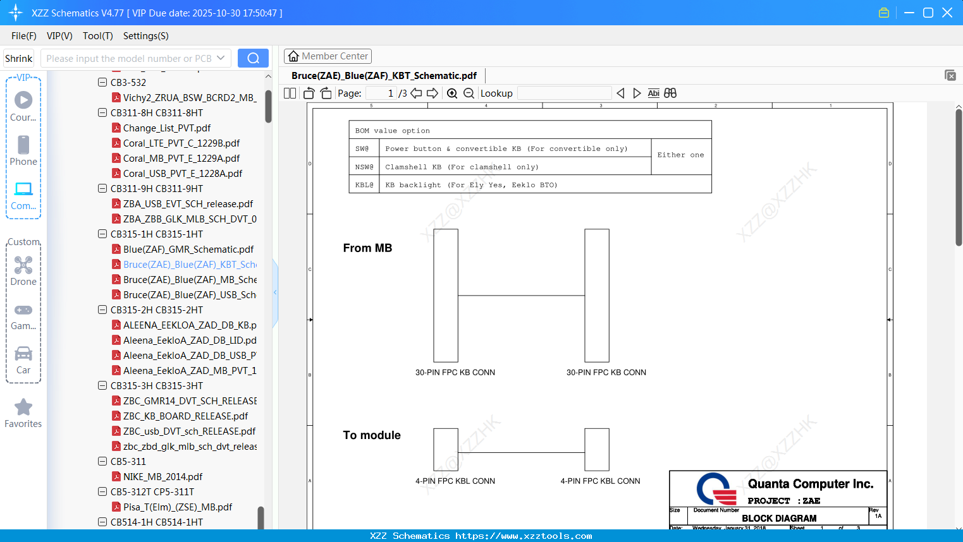Click the blue search button
This screenshot has height=542, width=963.
pyautogui.click(x=253, y=58)
